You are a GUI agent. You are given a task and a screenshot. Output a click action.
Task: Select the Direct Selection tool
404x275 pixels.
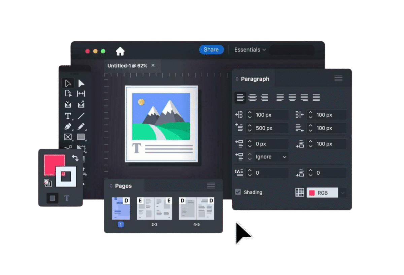pos(81,83)
